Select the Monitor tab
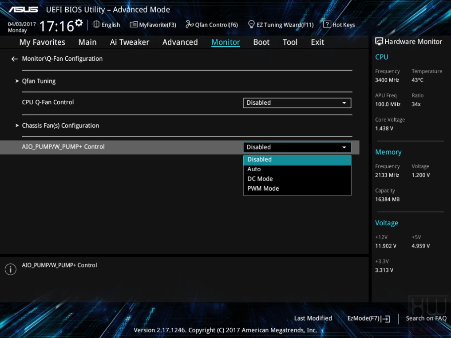This screenshot has width=451, height=338. click(x=226, y=42)
